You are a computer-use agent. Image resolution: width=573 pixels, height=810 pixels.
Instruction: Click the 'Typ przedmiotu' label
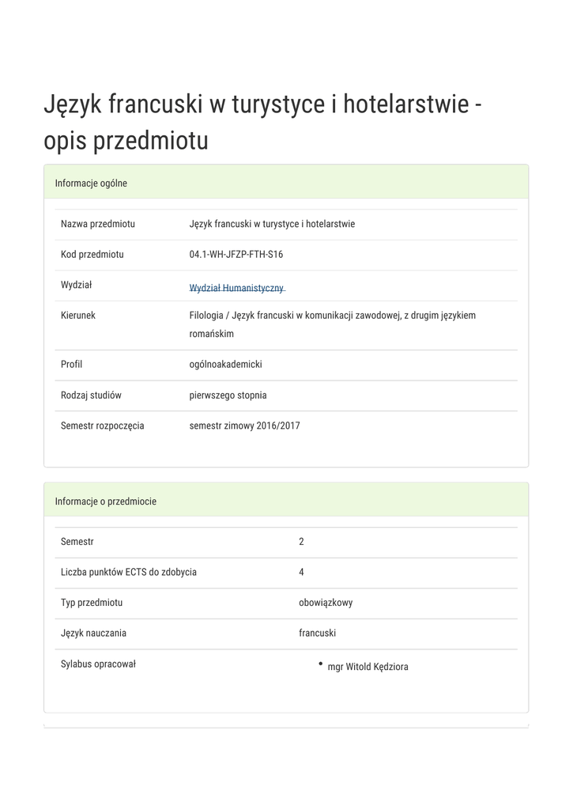[x=91, y=603]
